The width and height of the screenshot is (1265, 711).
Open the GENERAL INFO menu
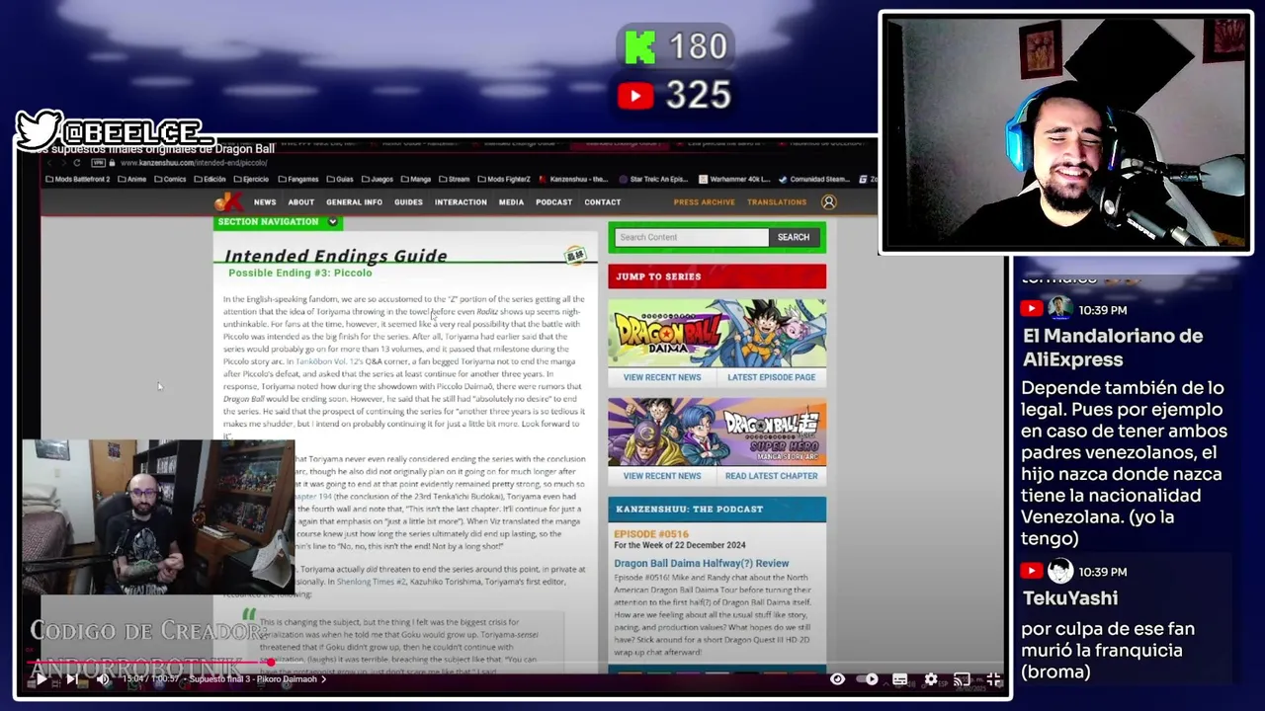pyautogui.click(x=354, y=202)
